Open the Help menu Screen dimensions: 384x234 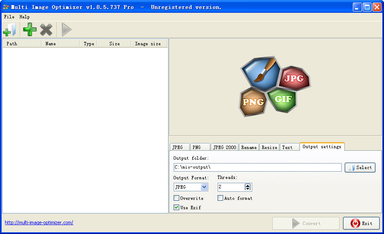coord(24,17)
